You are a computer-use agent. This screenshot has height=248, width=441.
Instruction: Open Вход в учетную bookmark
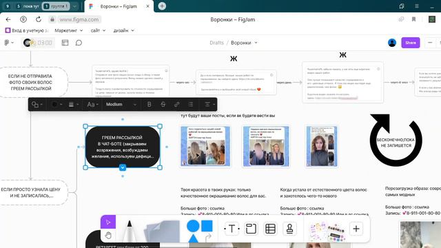[x=27, y=30]
